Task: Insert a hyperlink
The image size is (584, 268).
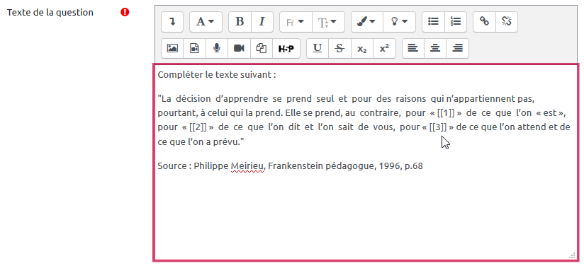Action: [484, 22]
